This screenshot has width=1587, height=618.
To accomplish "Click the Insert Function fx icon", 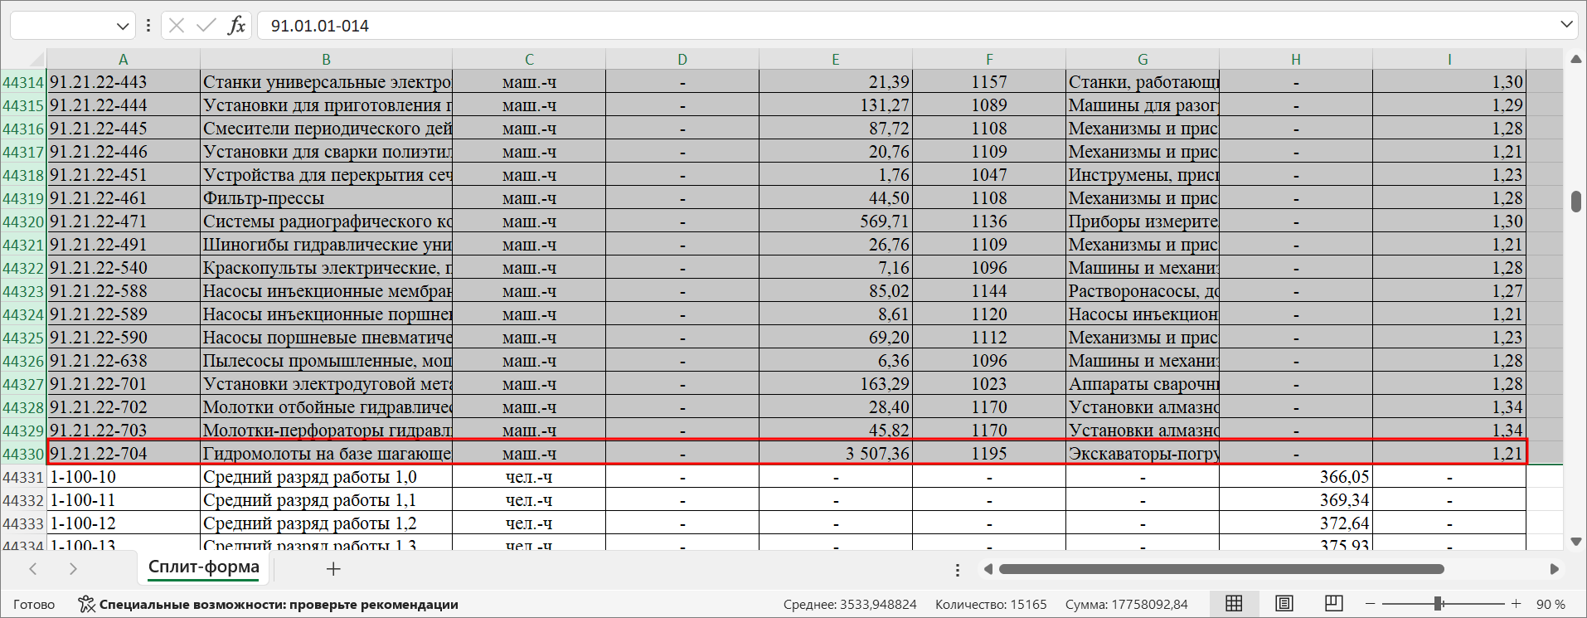I will point(236,26).
